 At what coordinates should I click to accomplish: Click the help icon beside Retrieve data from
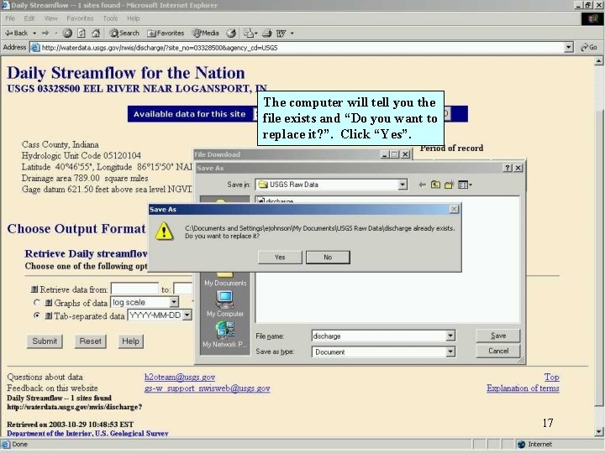(34, 289)
